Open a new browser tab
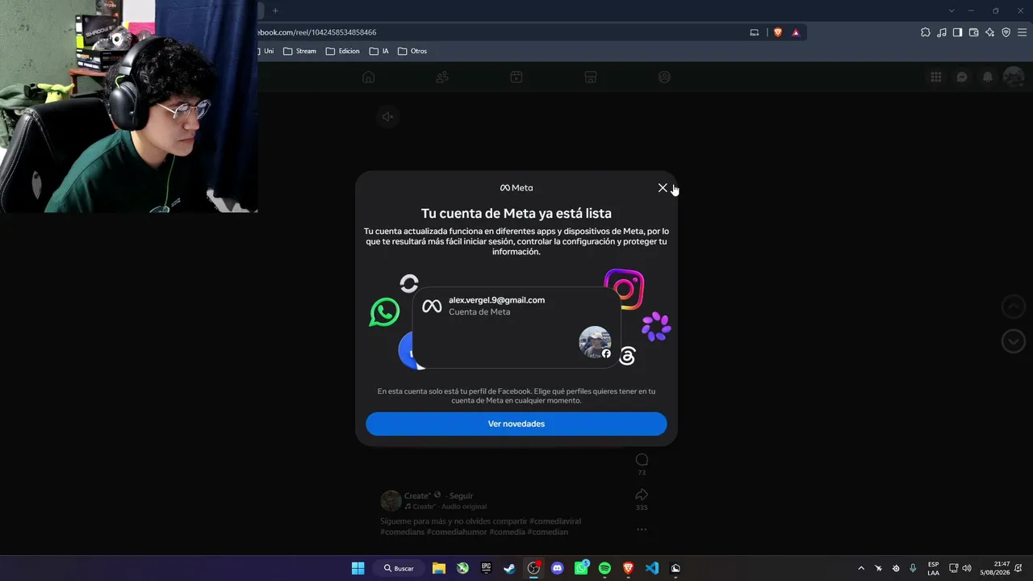Viewport: 1033px width, 581px height. pyautogui.click(x=275, y=10)
